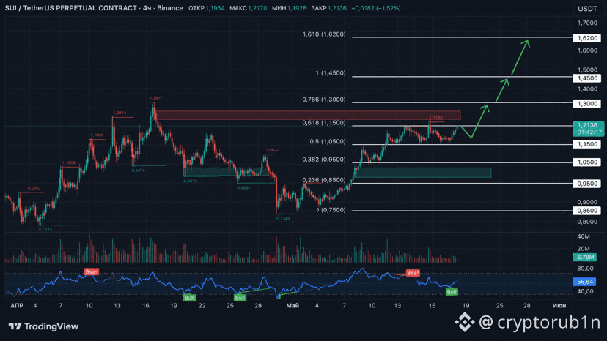The height and width of the screenshot is (341, 607).
Task: Click the 20M volume scale tick
Action: tap(584, 249)
